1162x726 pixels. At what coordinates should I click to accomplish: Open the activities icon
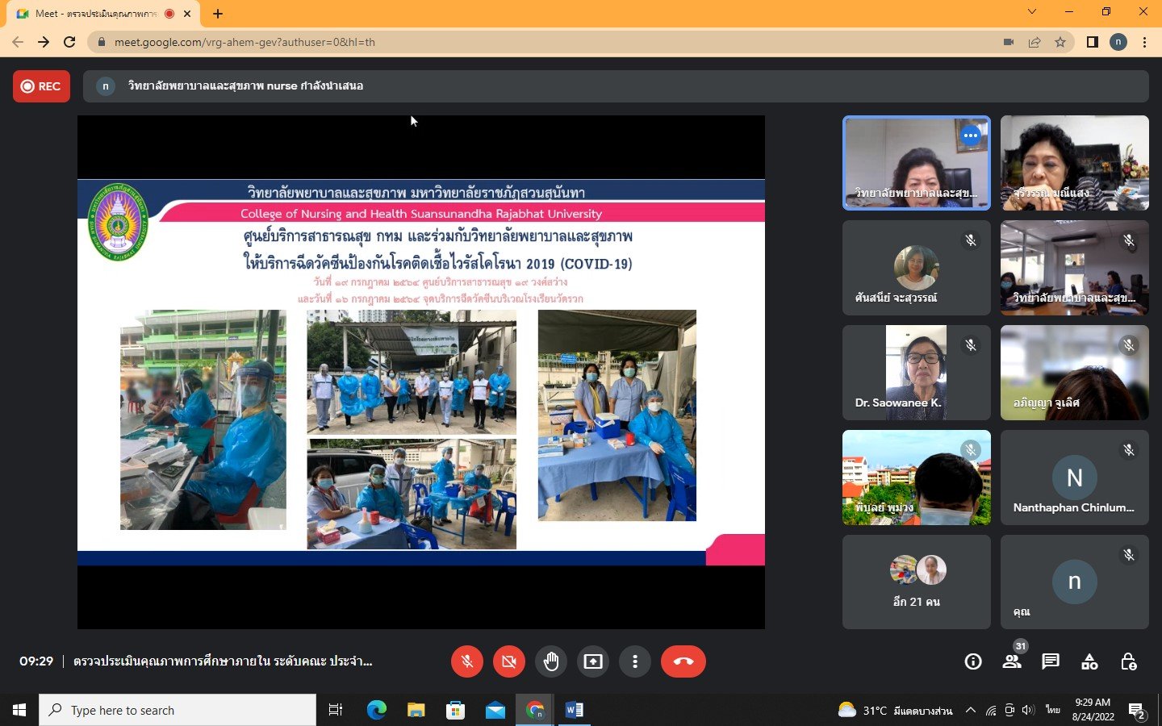[1089, 662]
